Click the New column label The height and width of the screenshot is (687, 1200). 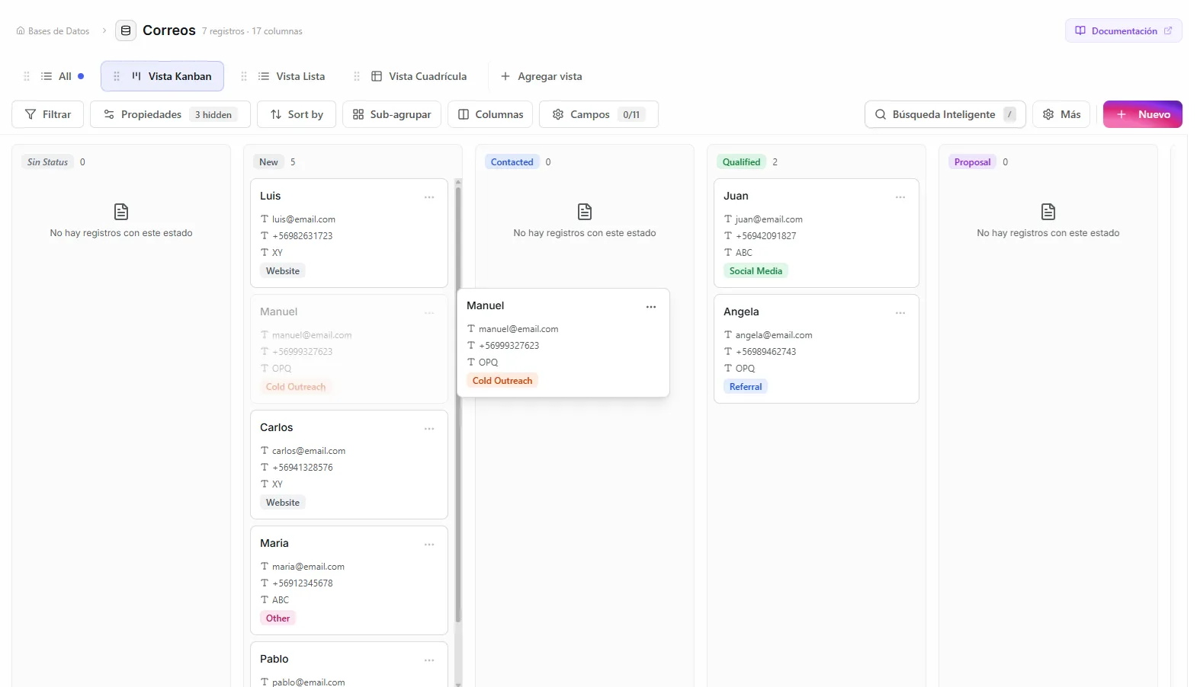(x=268, y=161)
